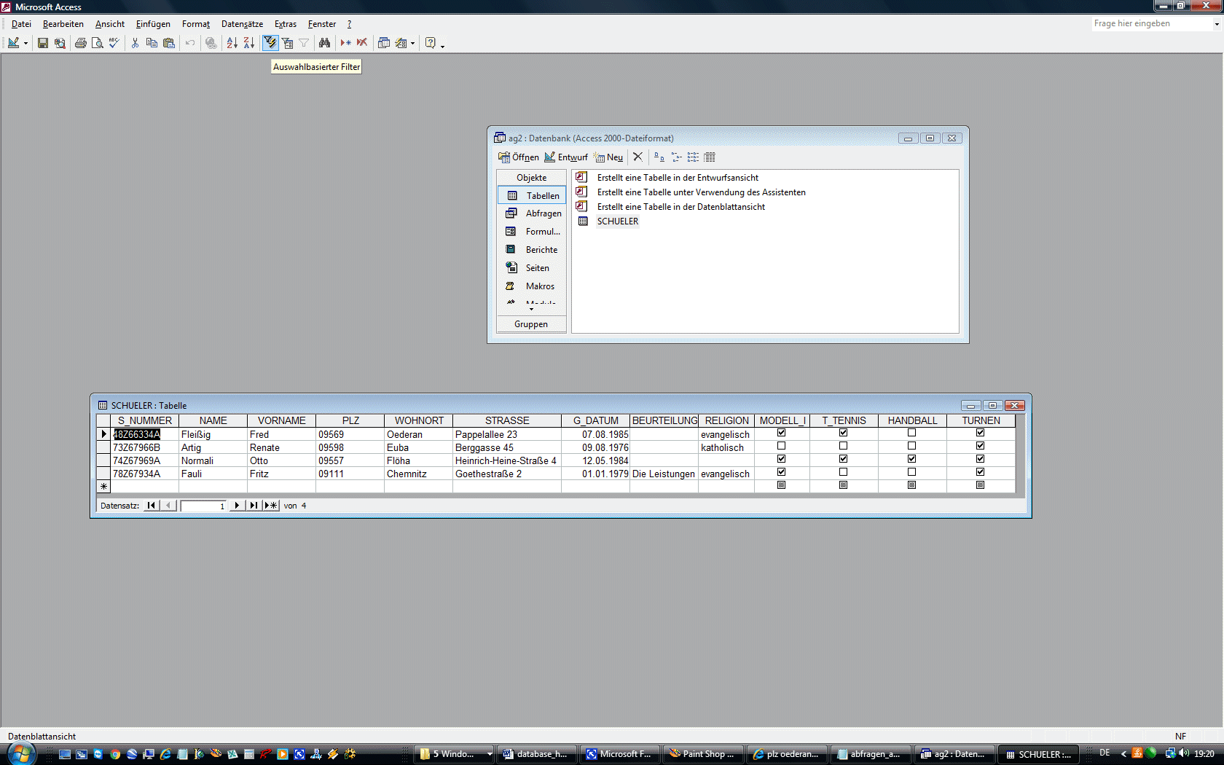Select Abfragen in the Objekte list
This screenshot has width=1224, height=765.
point(532,213)
